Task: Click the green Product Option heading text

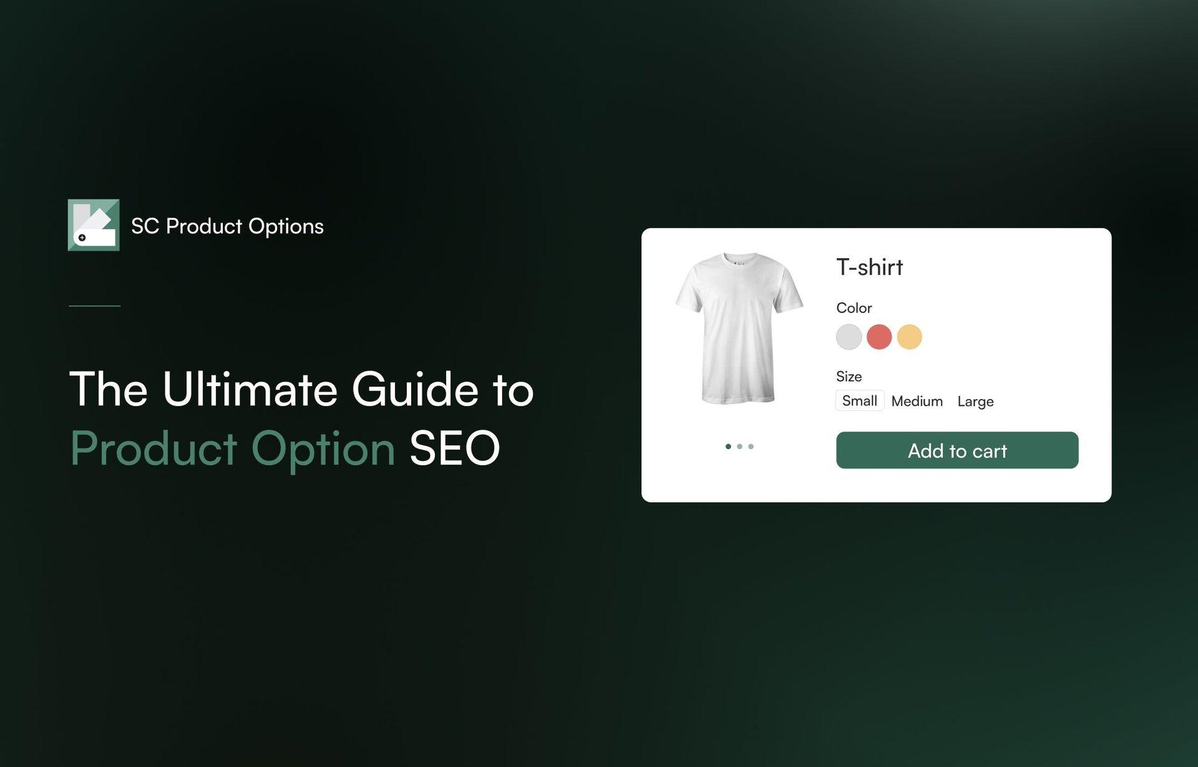Action: click(x=233, y=448)
